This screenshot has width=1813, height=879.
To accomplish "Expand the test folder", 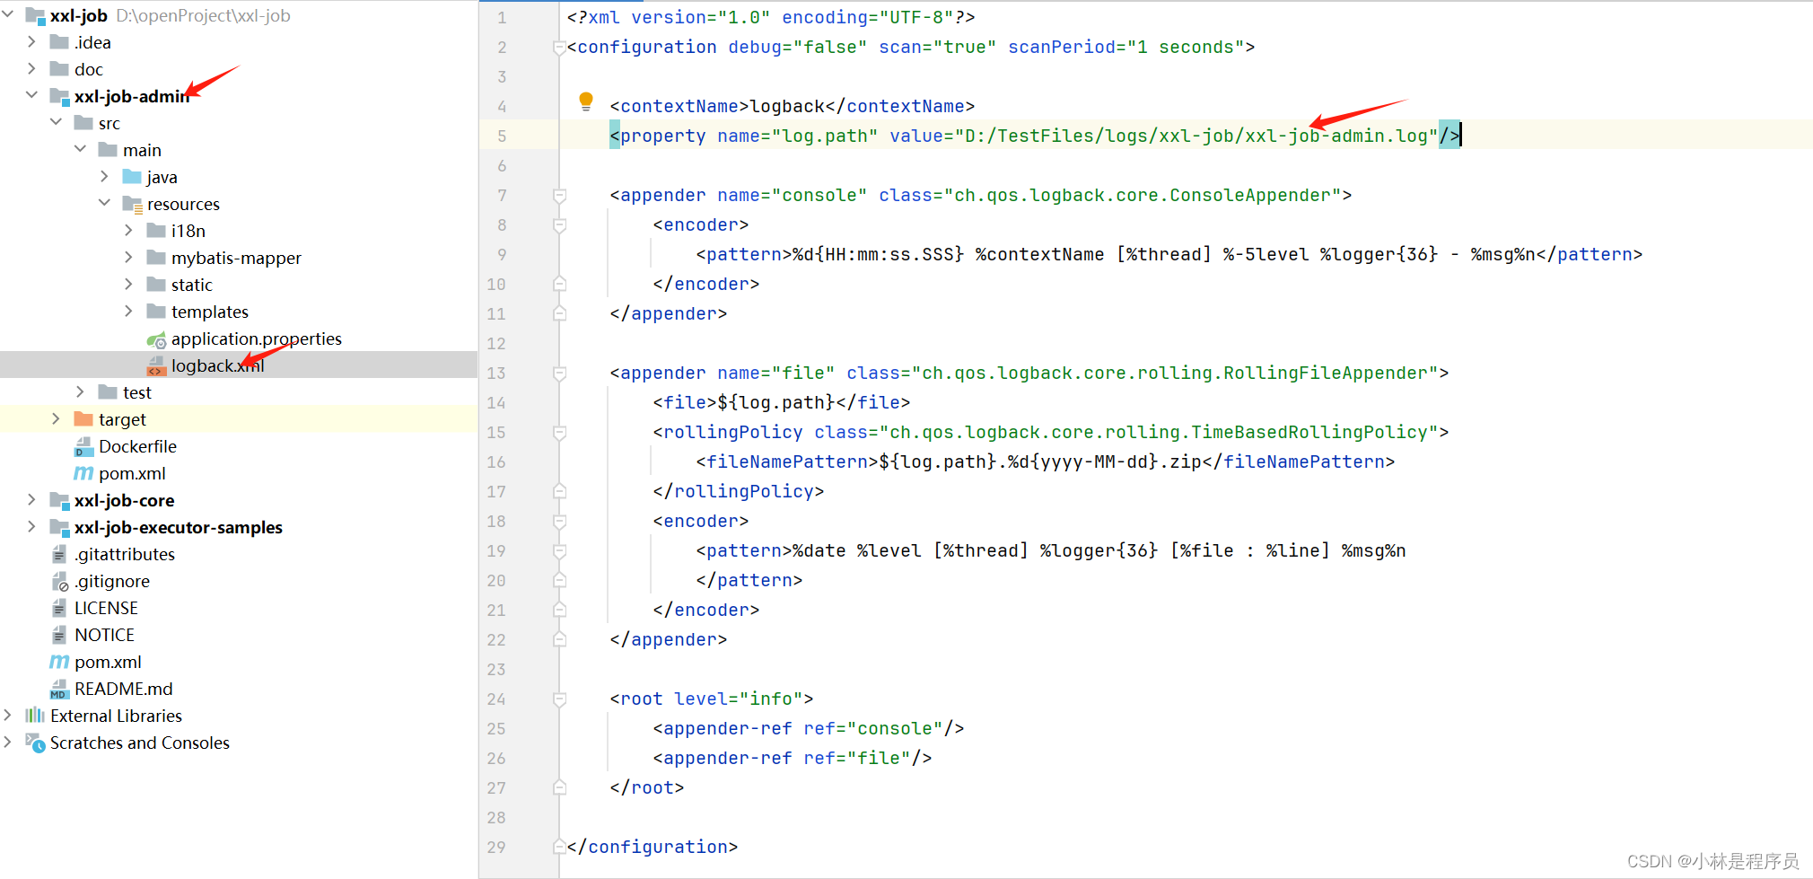I will tap(81, 392).
